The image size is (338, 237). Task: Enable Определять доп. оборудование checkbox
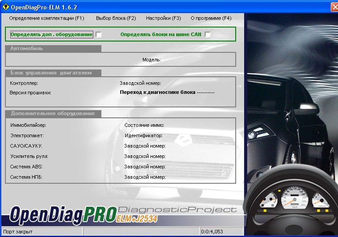tap(99, 35)
